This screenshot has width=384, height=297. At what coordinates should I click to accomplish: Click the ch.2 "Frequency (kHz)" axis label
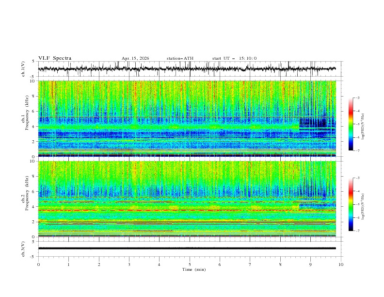27,193
